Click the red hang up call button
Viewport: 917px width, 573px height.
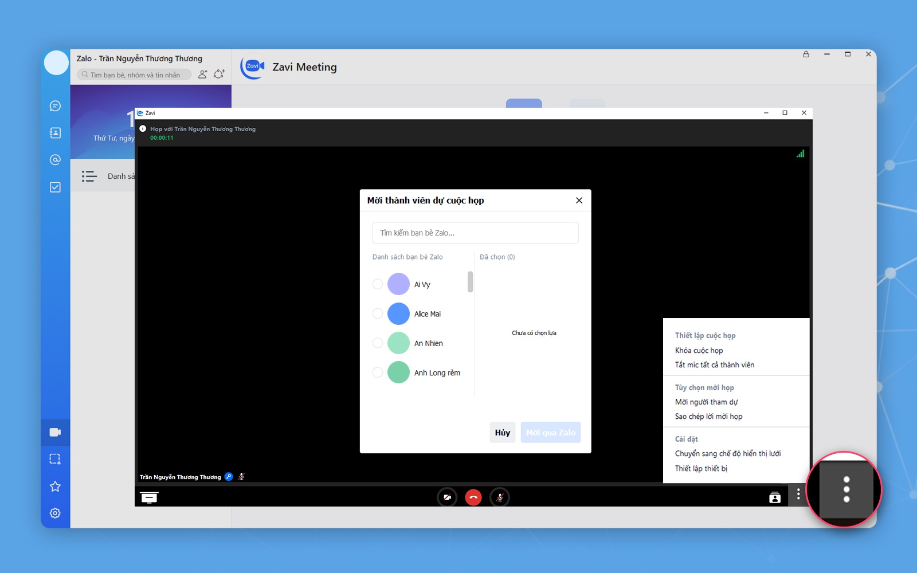coord(473,497)
